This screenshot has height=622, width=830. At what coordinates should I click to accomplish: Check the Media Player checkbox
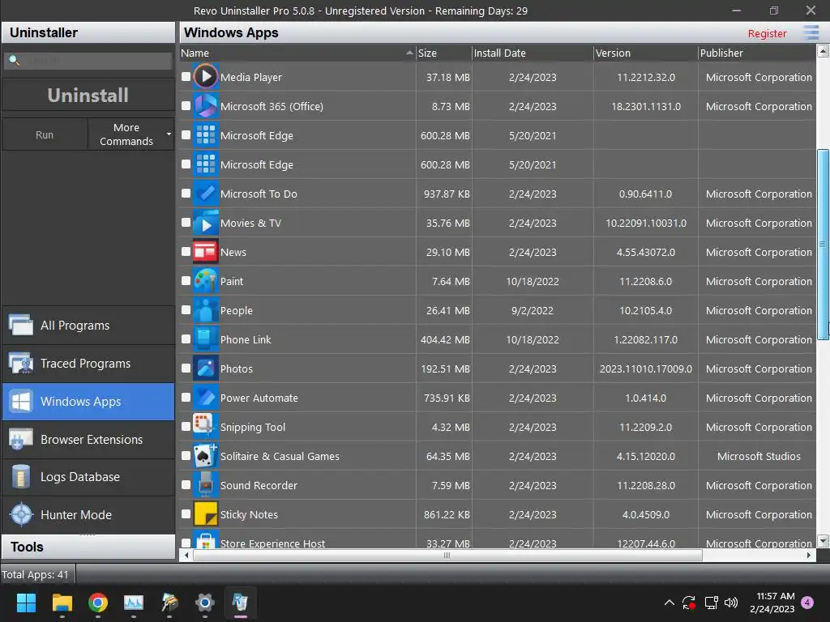[x=186, y=77]
